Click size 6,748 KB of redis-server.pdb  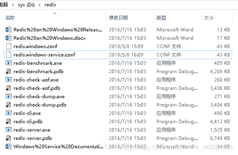(x=220, y=138)
